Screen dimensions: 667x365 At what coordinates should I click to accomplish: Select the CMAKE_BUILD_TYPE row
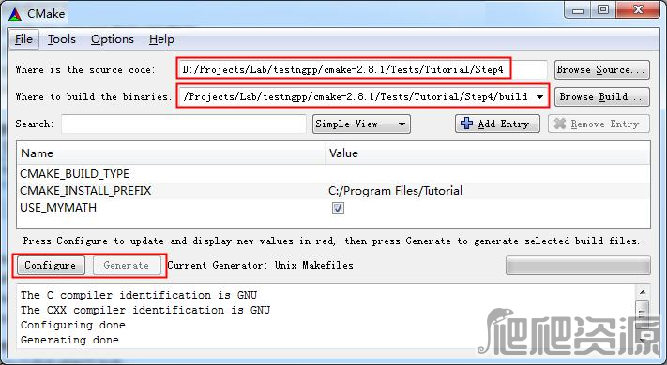[333, 173]
